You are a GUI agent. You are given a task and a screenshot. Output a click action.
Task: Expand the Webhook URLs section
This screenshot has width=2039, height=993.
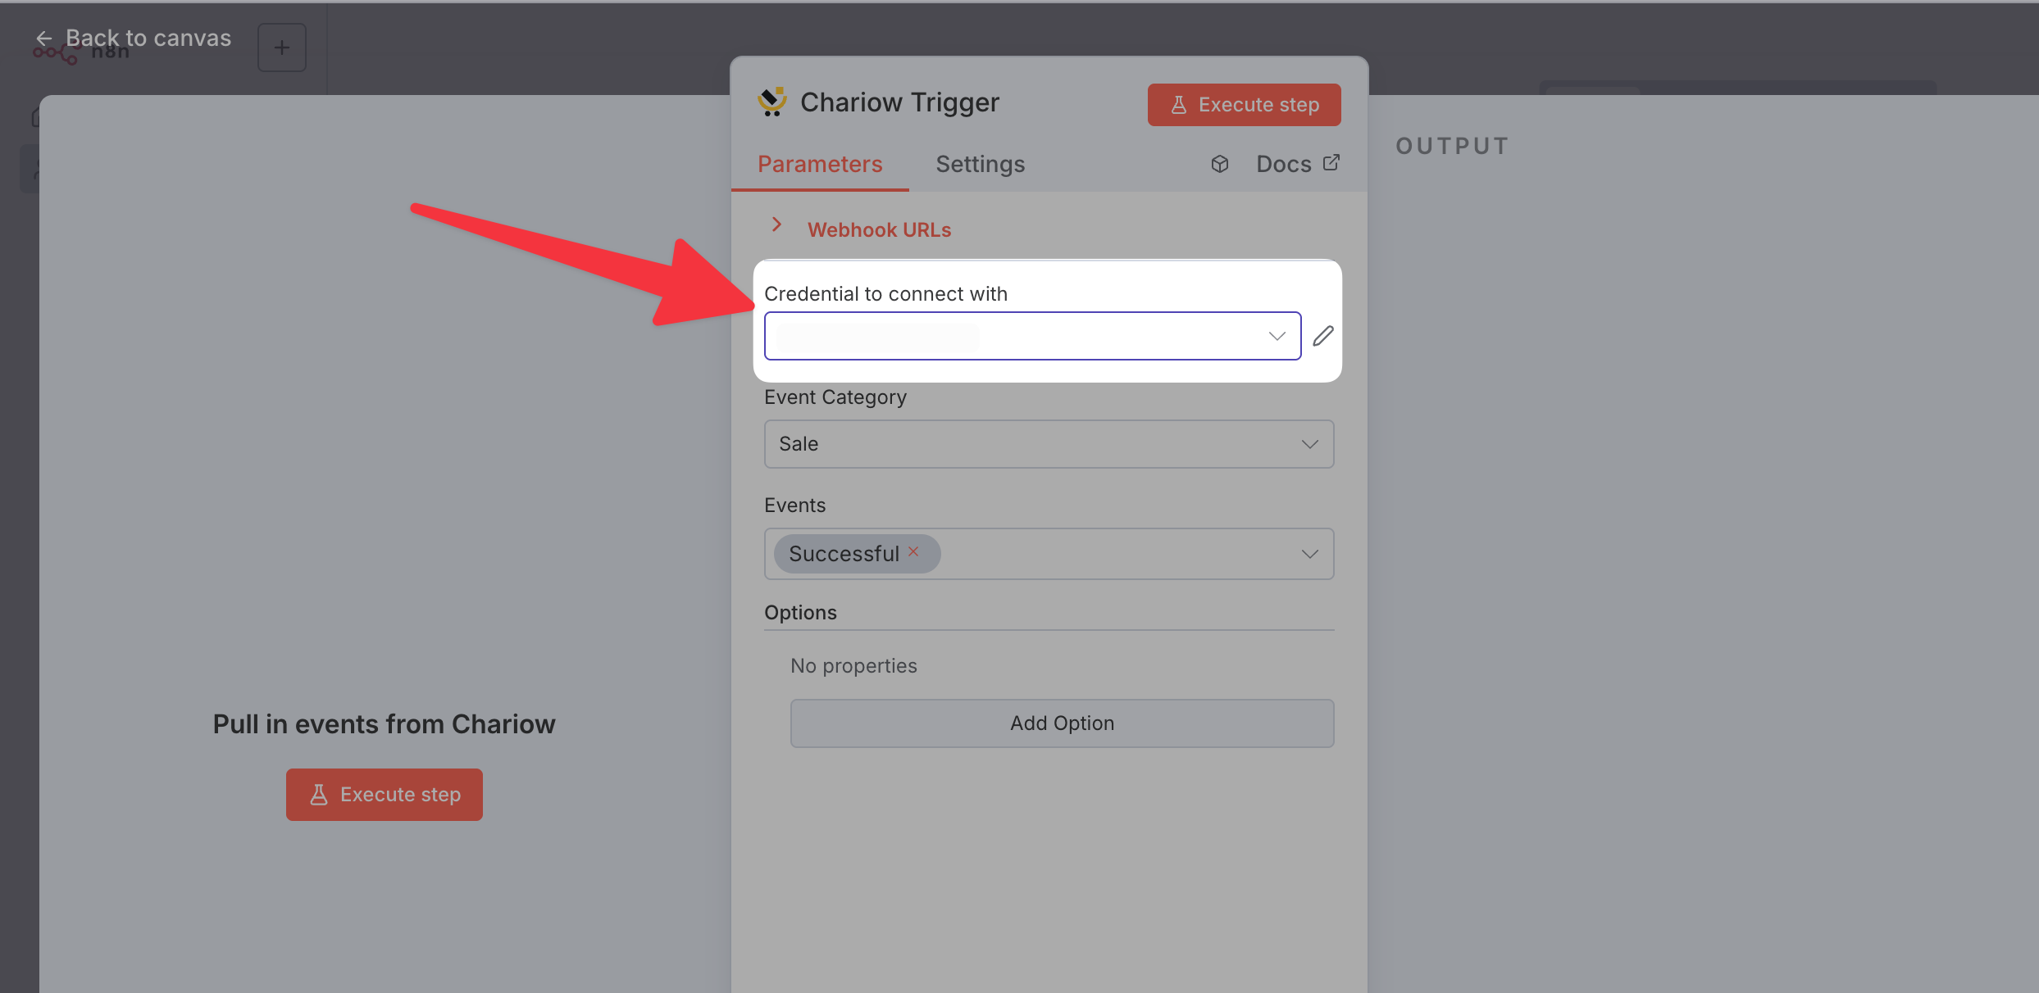(776, 224)
